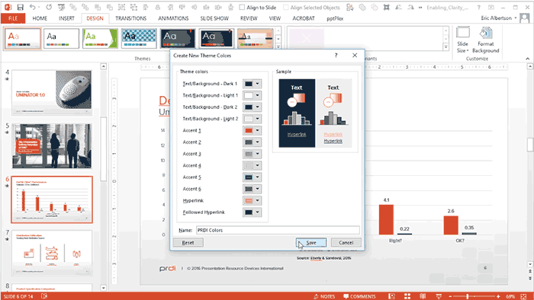The image size is (534, 300).
Task: Click the quick access toolbar overflow chevron
Action: [420, 7]
